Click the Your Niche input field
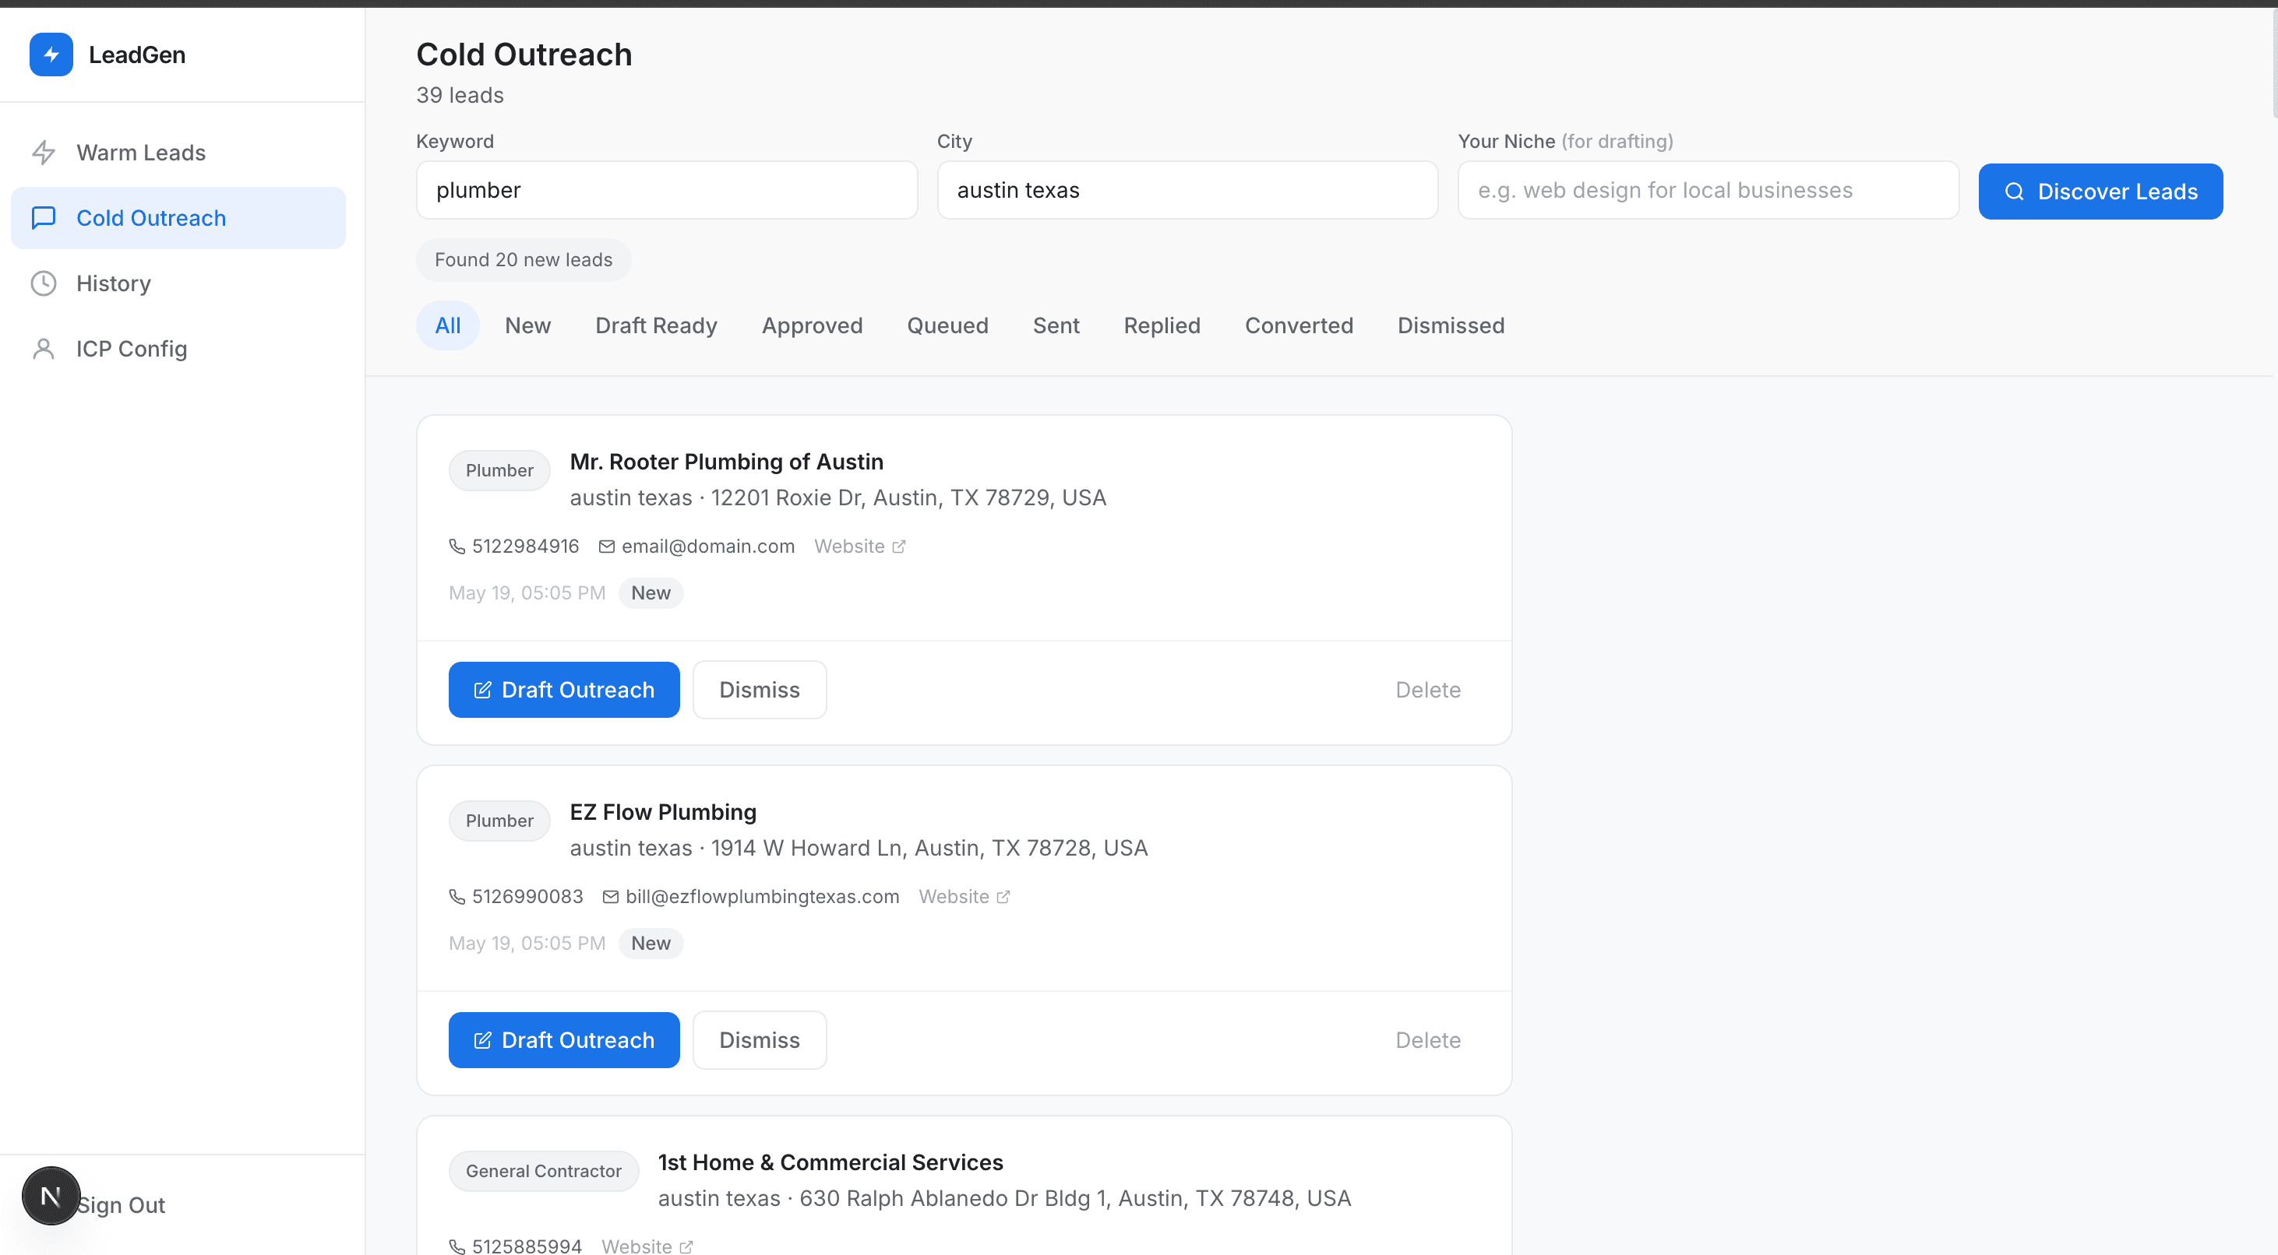The image size is (2278, 1255). coord(1708,190)
